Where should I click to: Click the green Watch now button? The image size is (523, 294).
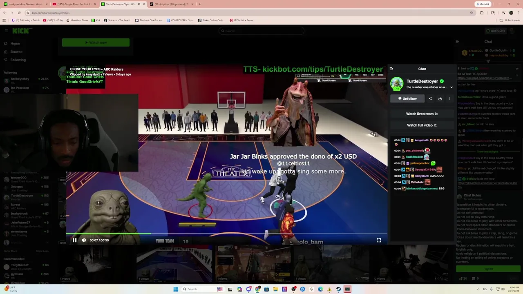click(x=96, y=42)
